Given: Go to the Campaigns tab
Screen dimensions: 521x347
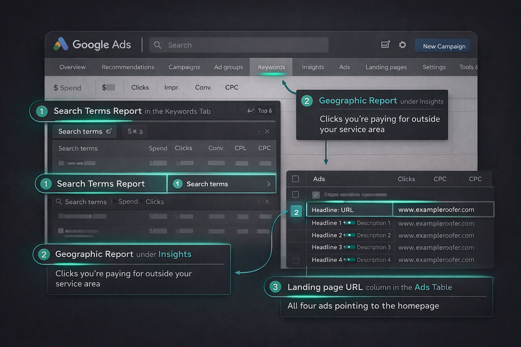Looking at the screenshot, I should [x=184, y=67].
